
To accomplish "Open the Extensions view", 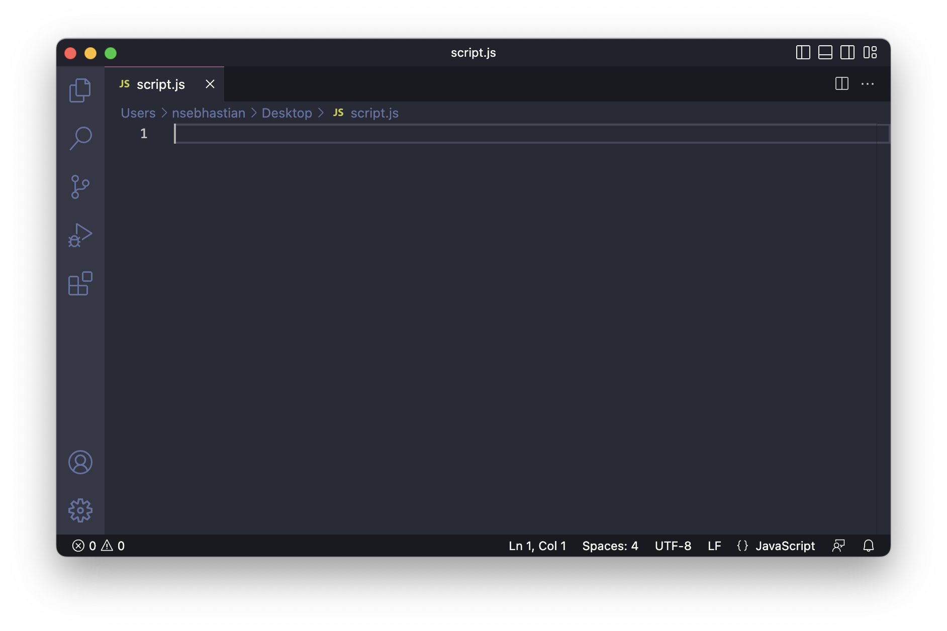I will [x=80, y=283].
